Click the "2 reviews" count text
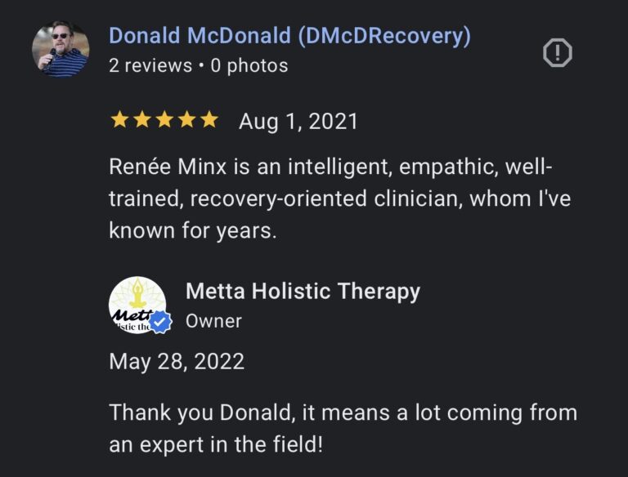The image size is (628, 477). 150,66
